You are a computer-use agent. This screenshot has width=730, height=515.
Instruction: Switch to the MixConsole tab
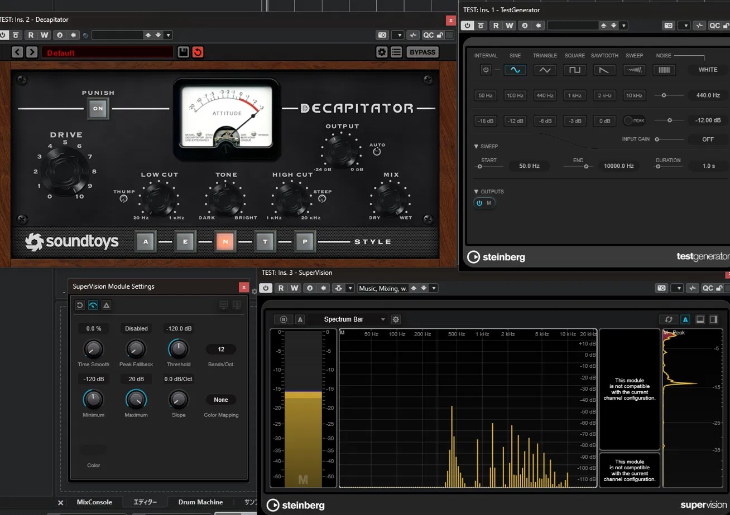click(94, 502)
